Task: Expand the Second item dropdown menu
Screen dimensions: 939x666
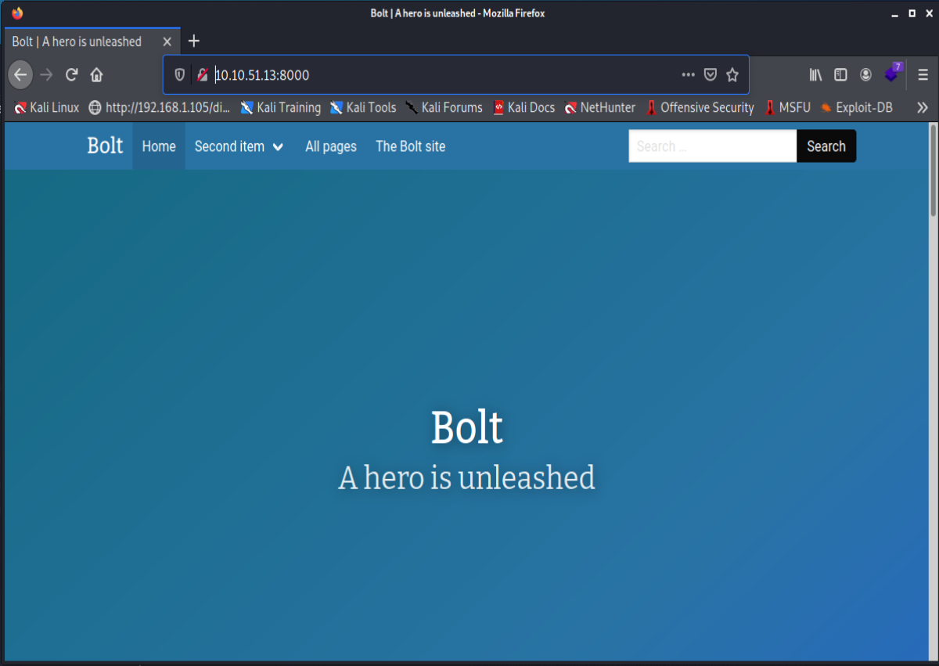Action: click(239, 146)
